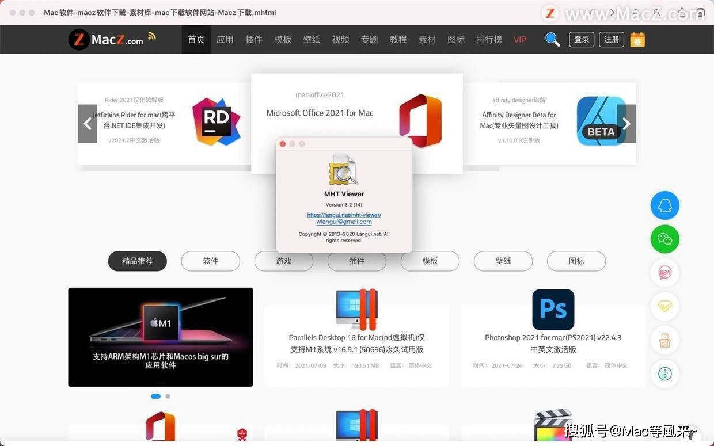The image size is (714, 446).
Task: Open the 模板 navigation tab
Action: pos(283,40)
